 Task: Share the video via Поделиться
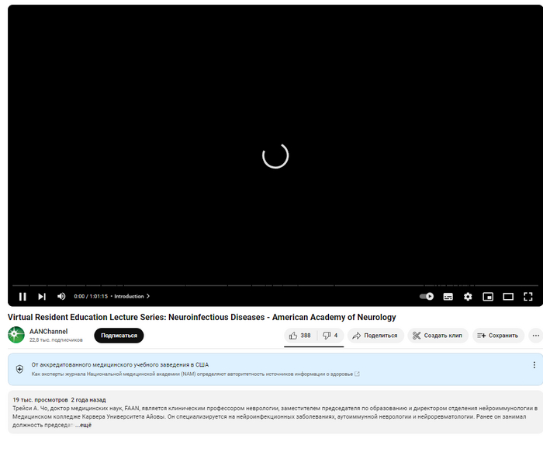[375, 336]
